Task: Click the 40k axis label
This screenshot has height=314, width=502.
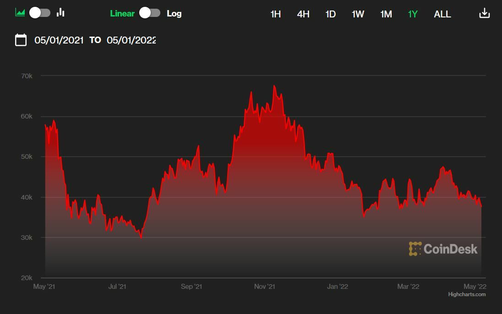Action: click(27, 197)
